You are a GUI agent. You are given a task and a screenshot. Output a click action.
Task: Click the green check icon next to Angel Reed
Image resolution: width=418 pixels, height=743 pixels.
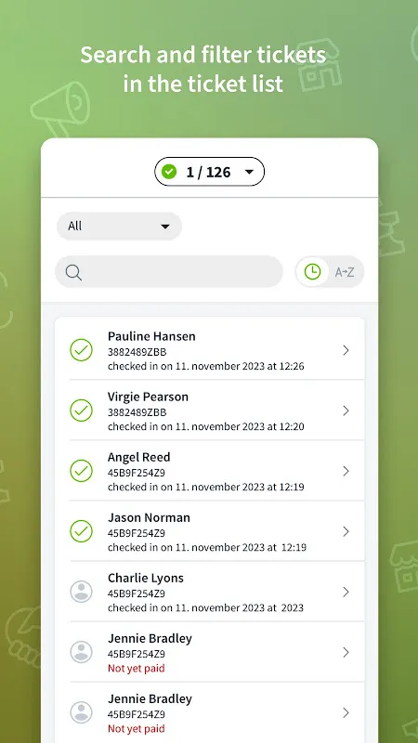81,471
